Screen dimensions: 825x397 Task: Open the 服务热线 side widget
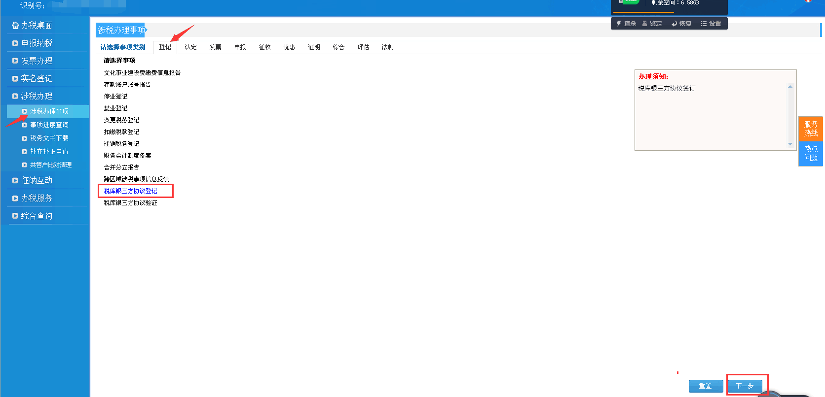pyautogui.click(x=810, y=129)
